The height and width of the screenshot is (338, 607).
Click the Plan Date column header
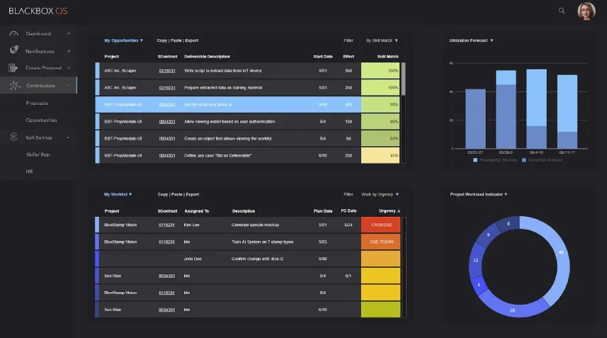coord(323,211)
